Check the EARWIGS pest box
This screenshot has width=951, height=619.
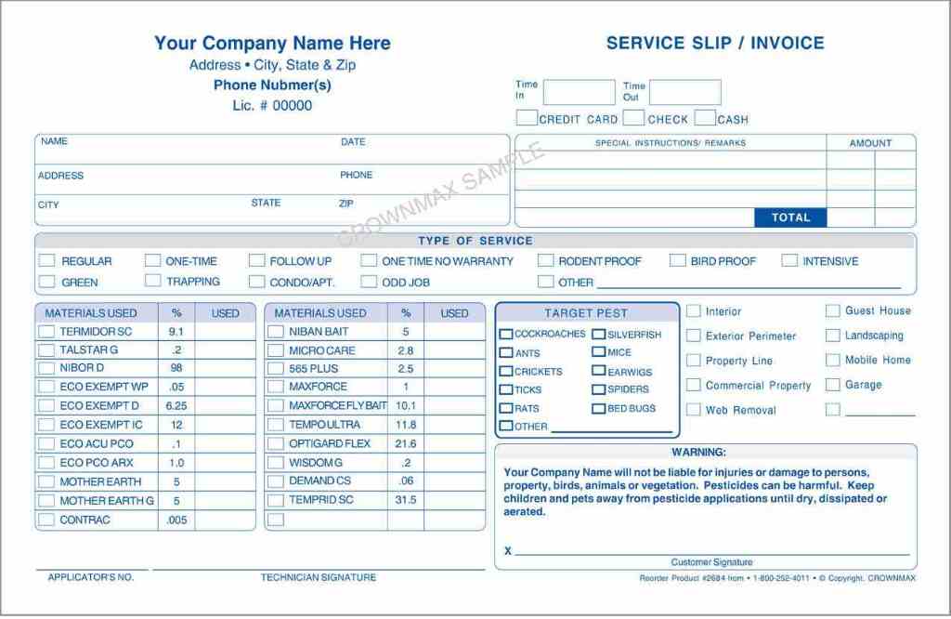click(599, 370)
